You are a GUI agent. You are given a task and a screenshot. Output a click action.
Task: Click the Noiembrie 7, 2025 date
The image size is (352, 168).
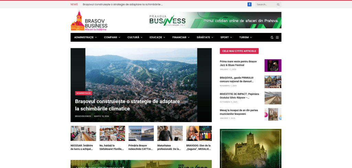[x=228, y=86]
